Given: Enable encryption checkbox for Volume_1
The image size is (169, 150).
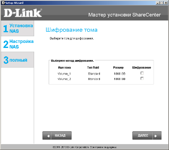Looking at the screenshot, I should [142, 73].
